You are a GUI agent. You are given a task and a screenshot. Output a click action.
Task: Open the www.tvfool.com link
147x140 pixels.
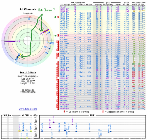pos(28,109)
